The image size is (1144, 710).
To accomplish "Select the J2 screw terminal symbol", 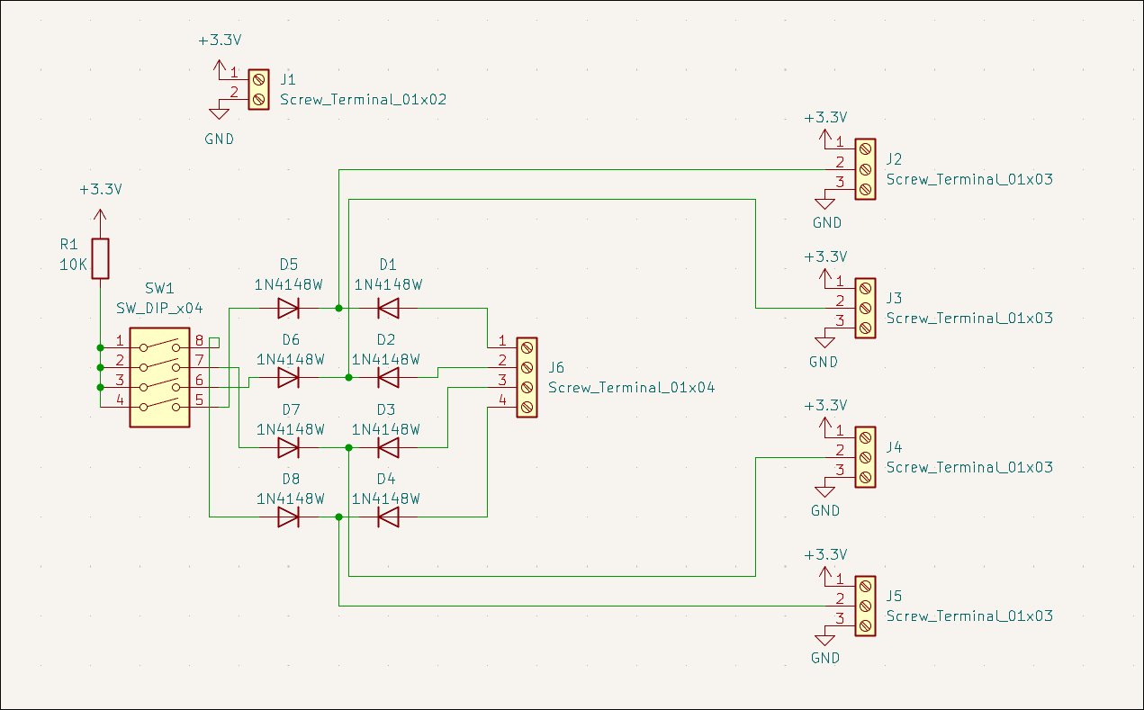I will tap(864, 168).
